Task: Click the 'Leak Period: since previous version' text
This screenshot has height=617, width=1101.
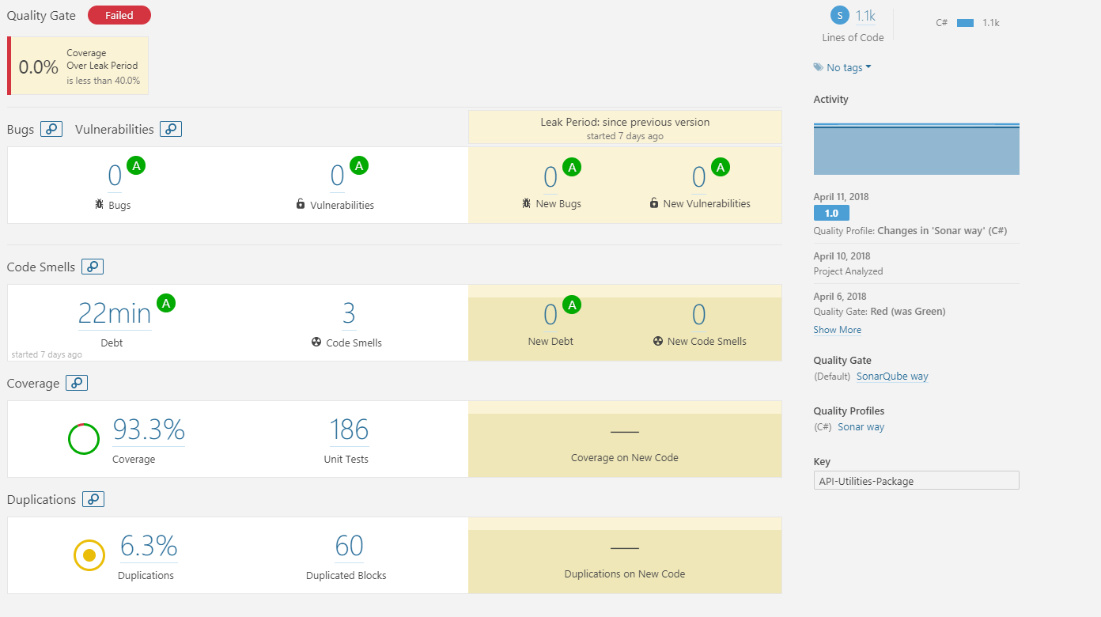Action: click(x=625, y=123)
